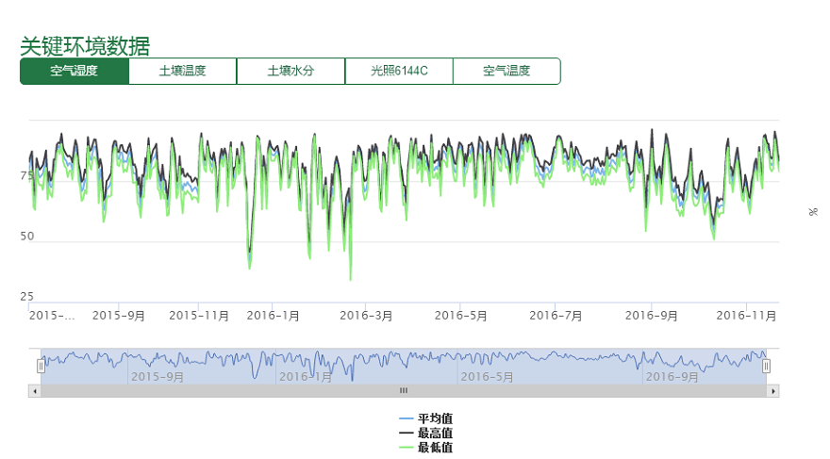This screenshot has height=459, width=830.
Task: Click 2016-1月 label in the navigator
Action: [x=307, y=376]
